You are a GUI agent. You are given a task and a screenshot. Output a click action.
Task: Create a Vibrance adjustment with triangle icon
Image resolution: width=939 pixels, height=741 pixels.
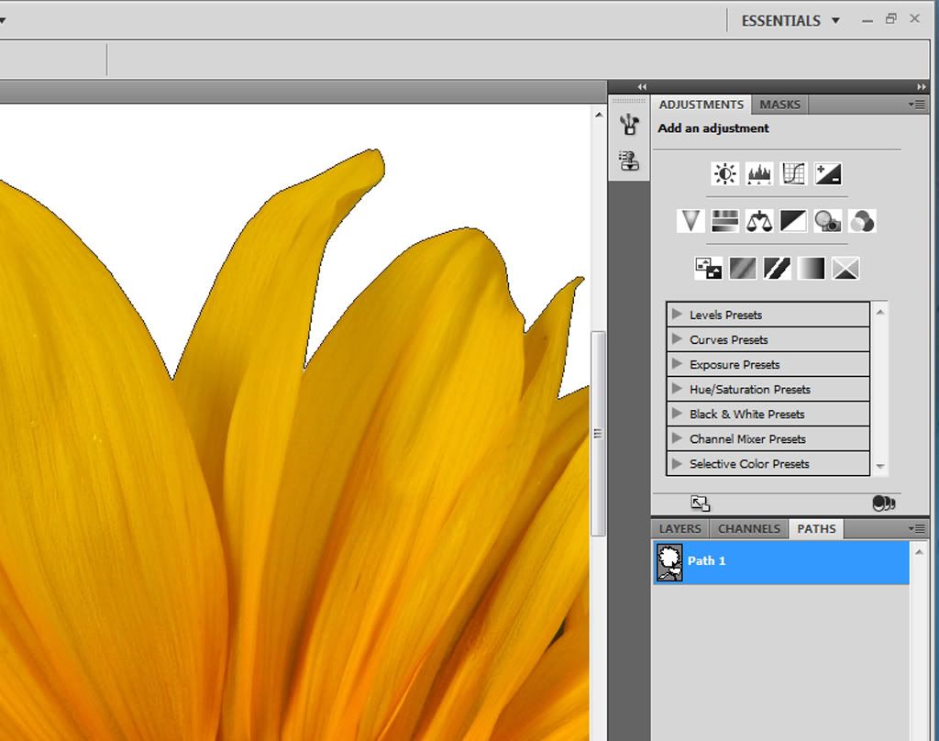point(690,221)
